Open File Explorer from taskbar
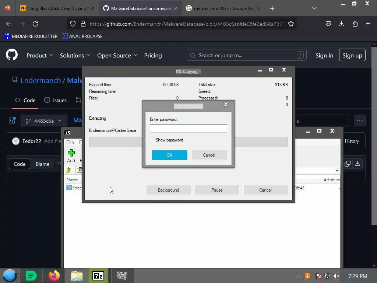This screenshot has height=283, width=377. pos(77,276)
